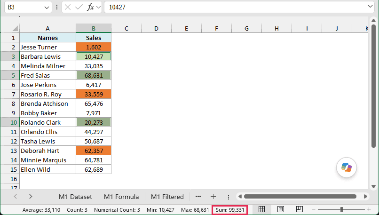This screenshot has height=215, width=379.
Task: Click the Max: 68,631 status entry
Action: point(195,210)
